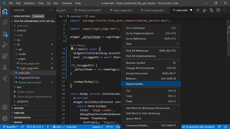Click the sync changes icon in status bar
Screen dimensions: 230x129
coord(22,127)
